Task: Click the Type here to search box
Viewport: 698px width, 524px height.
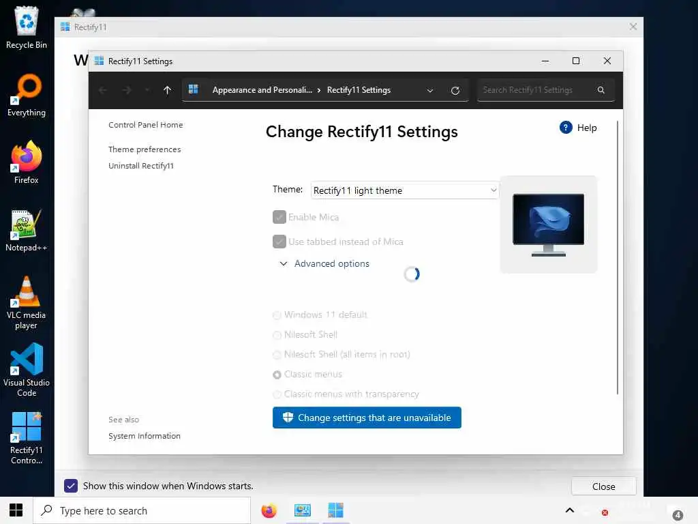Action: [142, 510]
